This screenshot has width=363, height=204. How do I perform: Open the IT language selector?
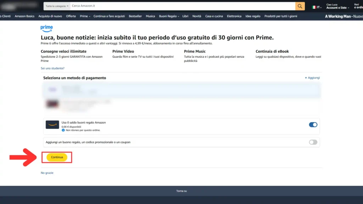click(317, 7)
